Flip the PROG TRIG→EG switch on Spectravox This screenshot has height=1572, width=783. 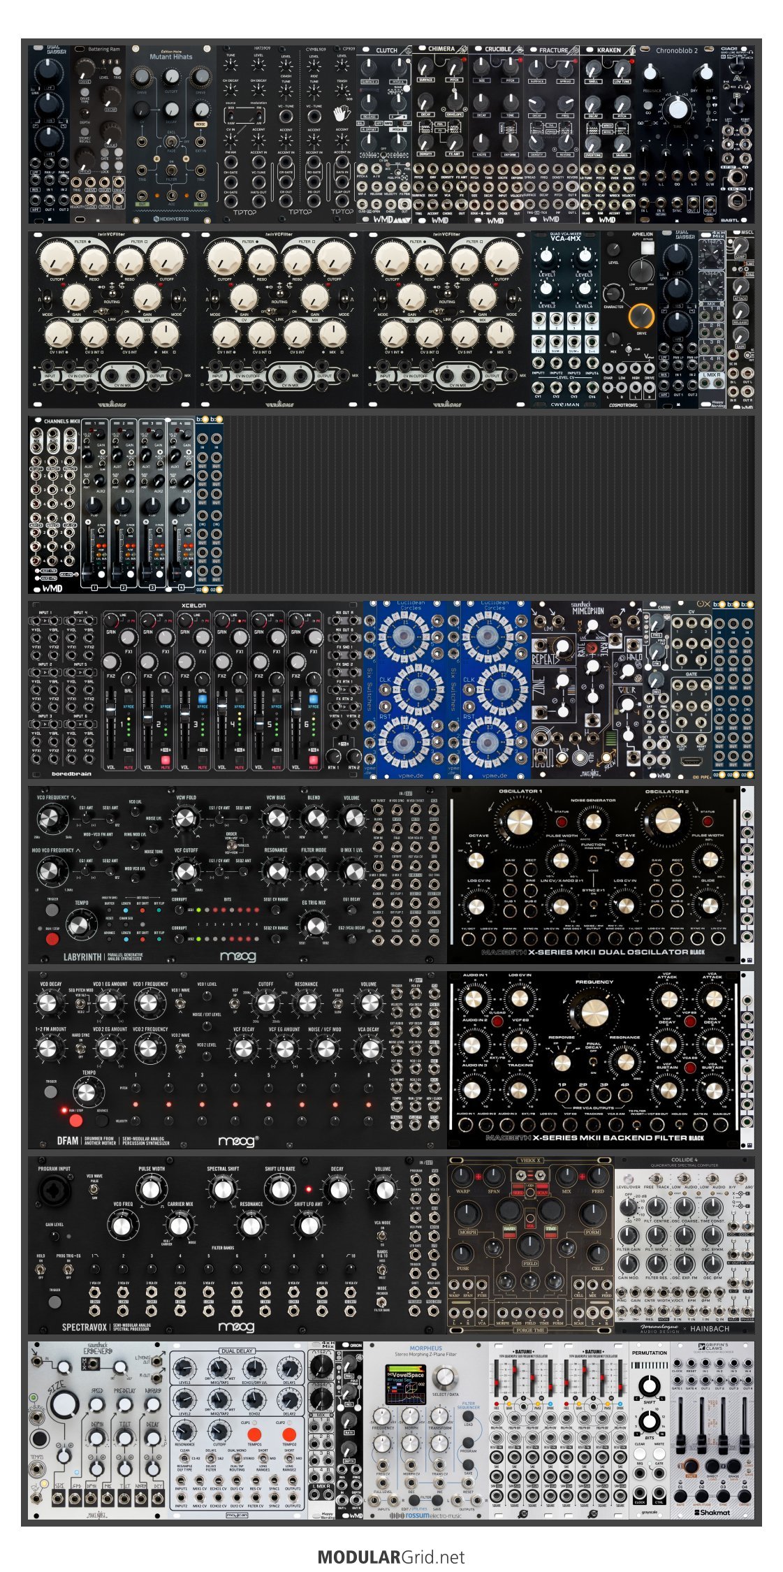tap(68, 1268)
